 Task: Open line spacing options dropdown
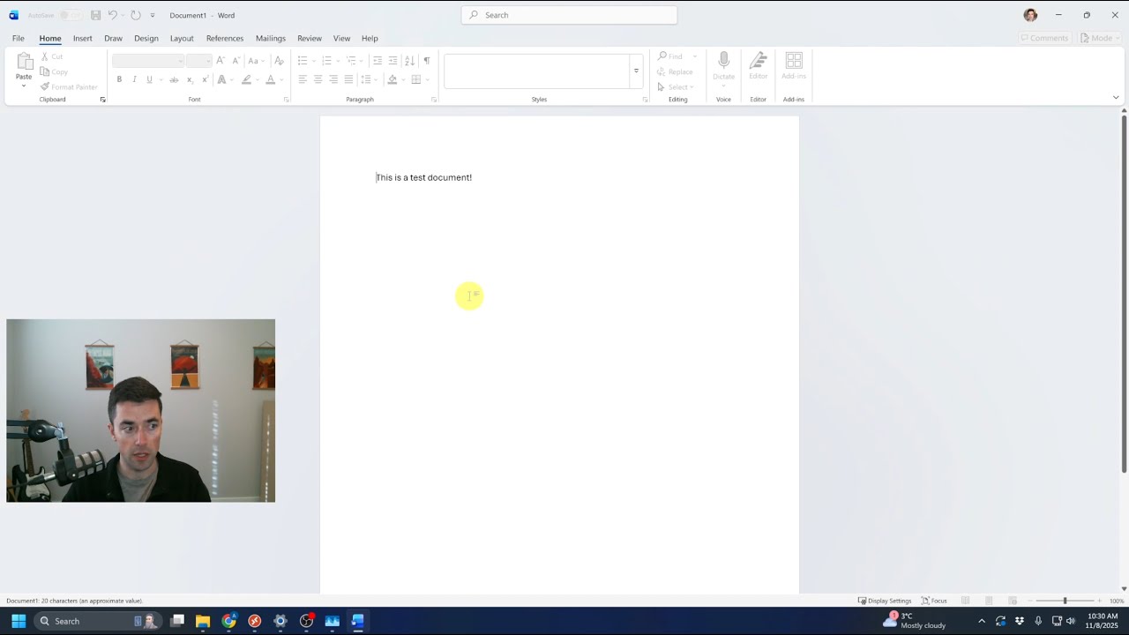click(376, 79)
